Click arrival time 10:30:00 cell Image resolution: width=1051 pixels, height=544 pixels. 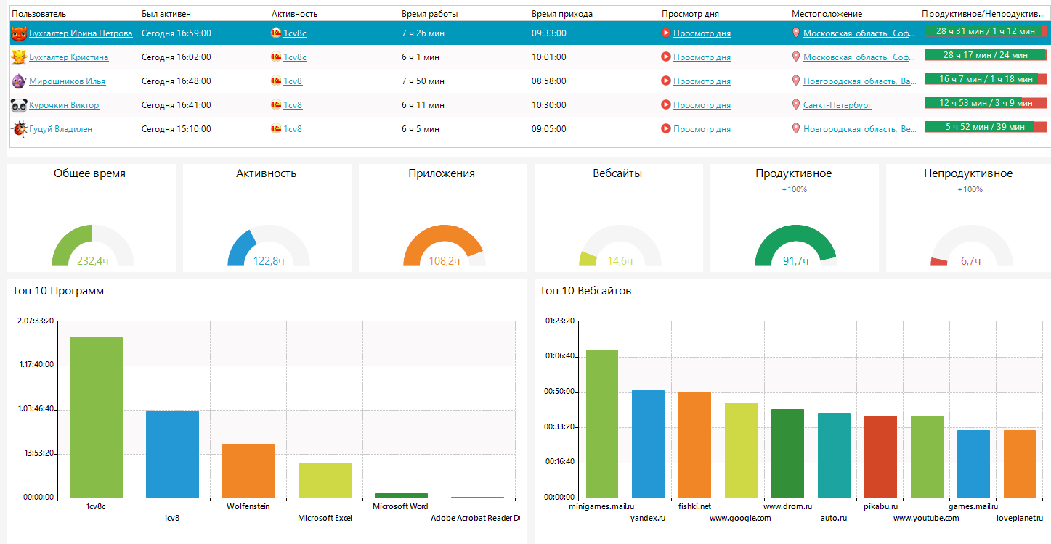[x=549, y=105]
